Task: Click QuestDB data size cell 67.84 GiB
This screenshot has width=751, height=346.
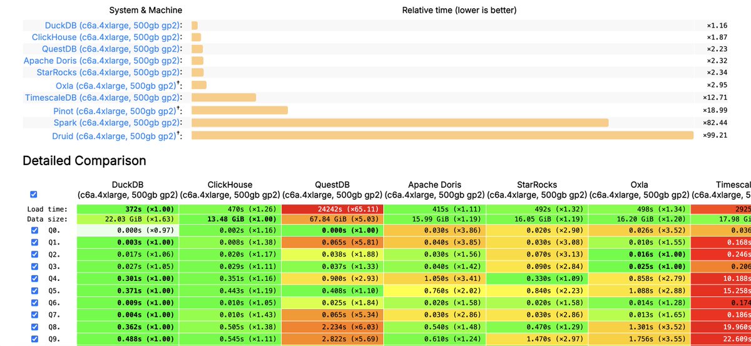Action: pyautogui.click(x=332, y=220)
